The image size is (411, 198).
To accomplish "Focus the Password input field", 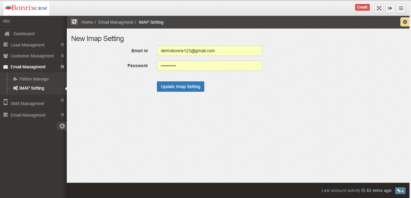I will (x=209, y=66).
